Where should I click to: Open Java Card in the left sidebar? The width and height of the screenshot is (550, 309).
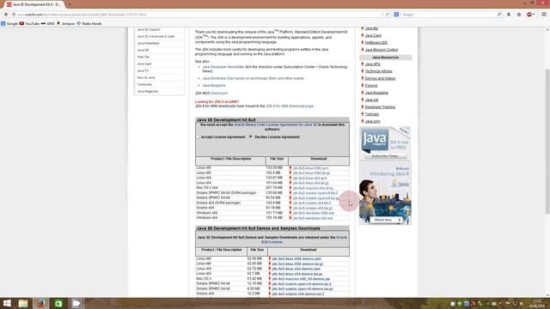(x=144, y=64)
